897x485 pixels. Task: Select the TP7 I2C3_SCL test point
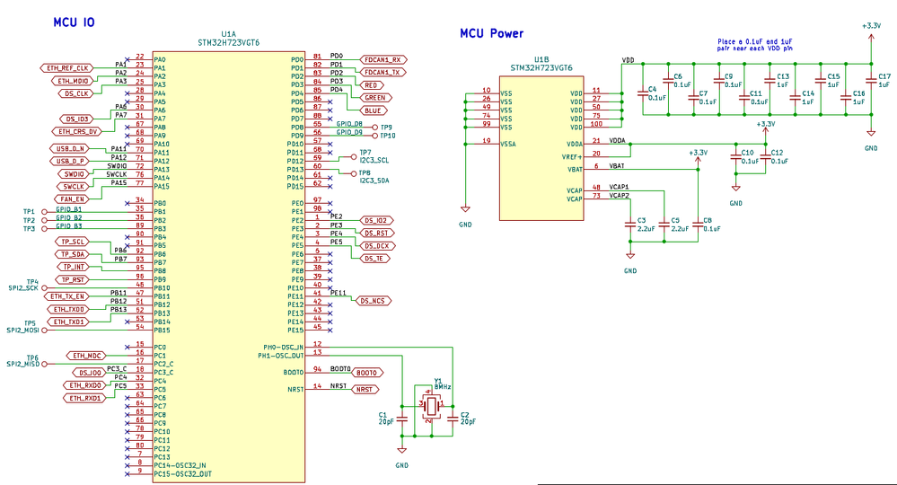coord(354,156)
